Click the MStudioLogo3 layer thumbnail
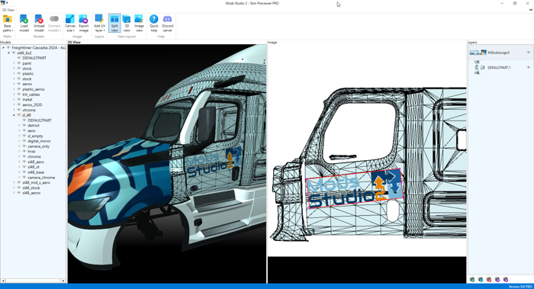 tap(478, 53)
